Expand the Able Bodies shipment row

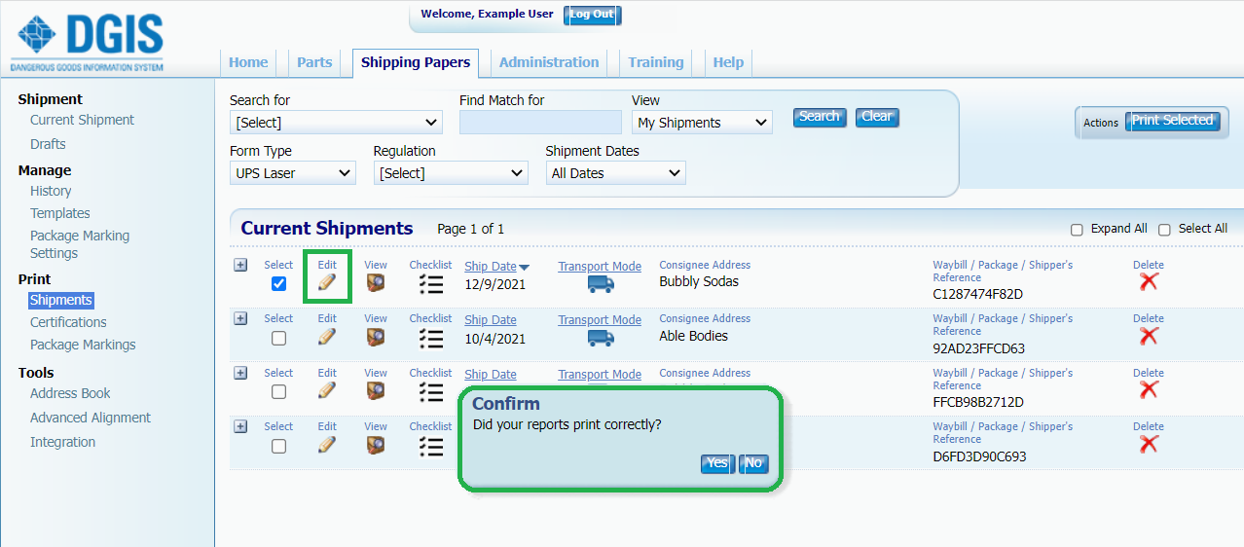click(x=240, y=318)
